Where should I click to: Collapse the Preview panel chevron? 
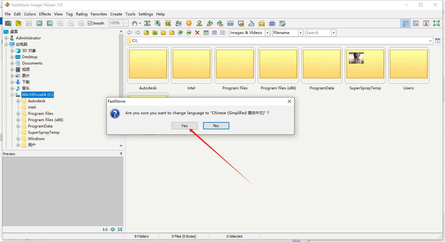tap(121, 154)
